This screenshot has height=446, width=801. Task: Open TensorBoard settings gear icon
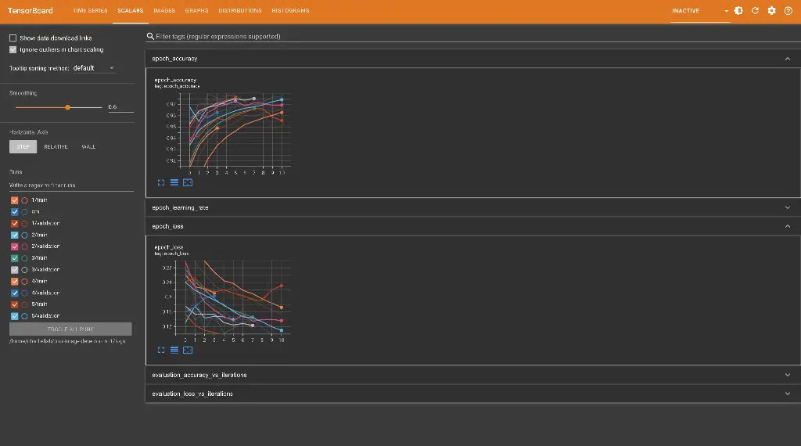pos(771,11)
